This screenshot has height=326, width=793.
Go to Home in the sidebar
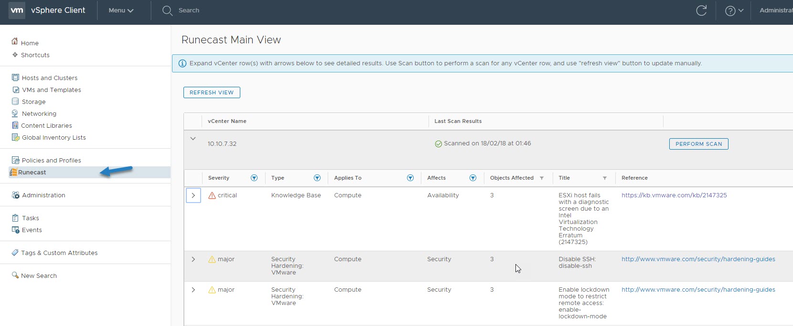pos(30,43)
